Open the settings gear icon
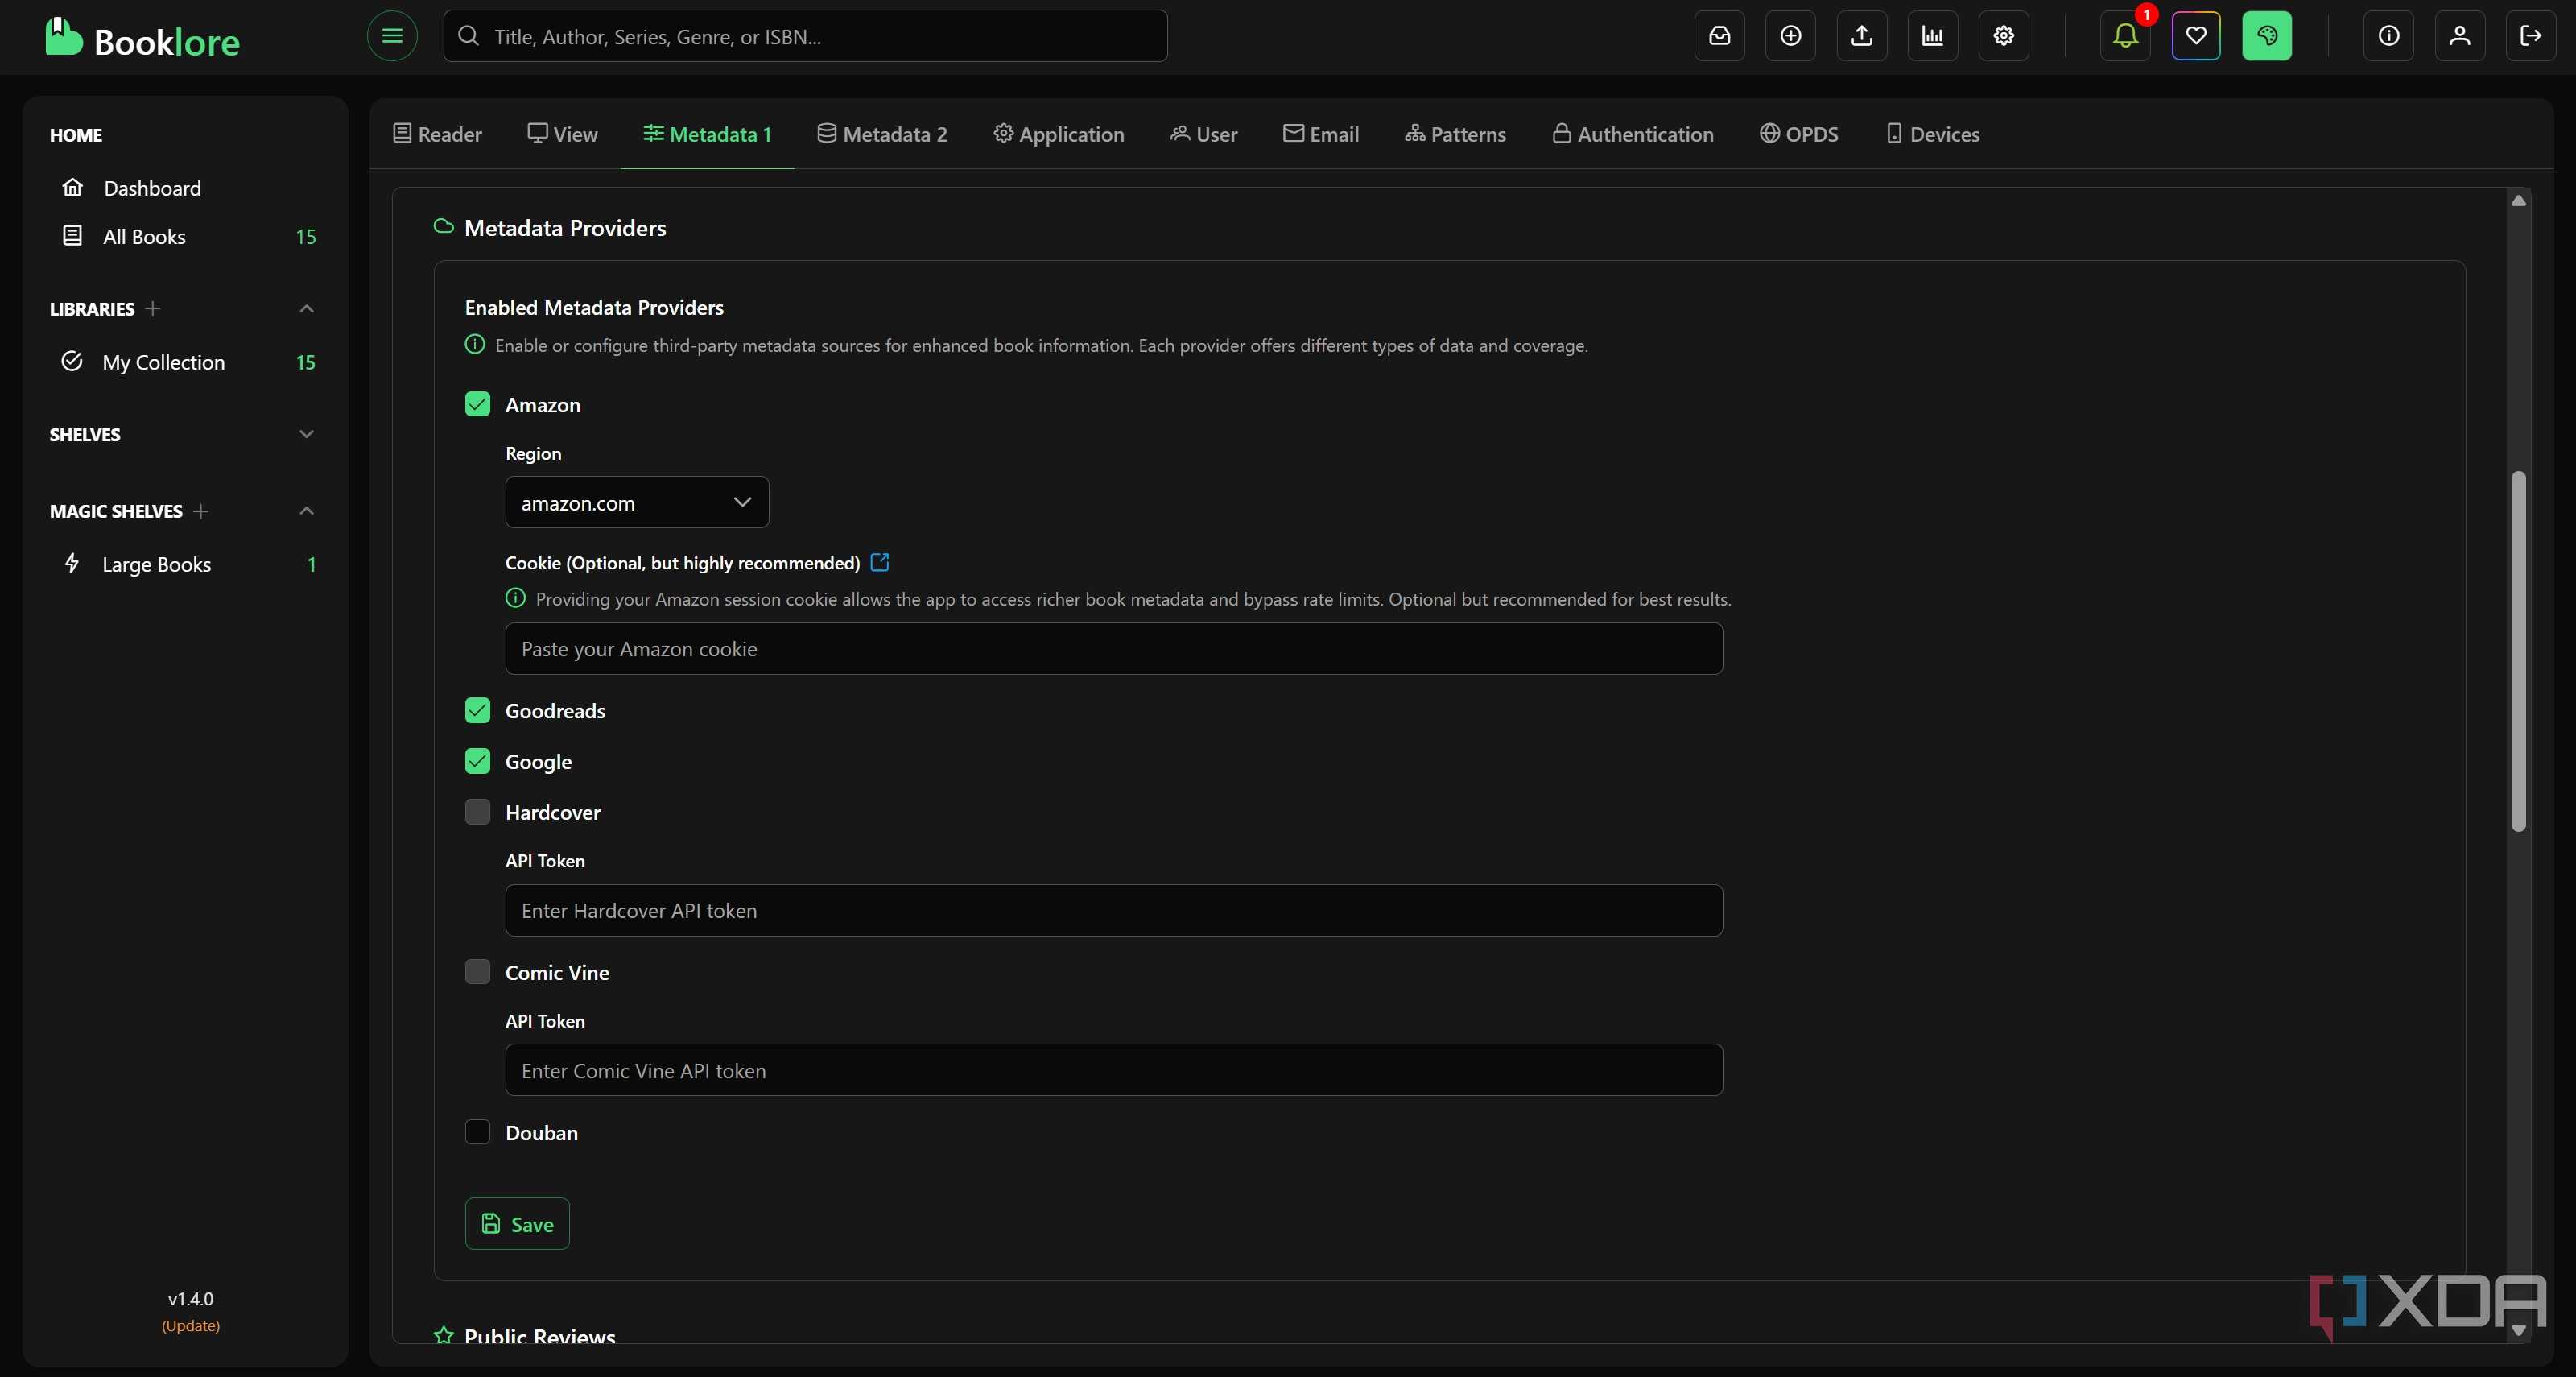Image resolution: width=2576 pixels, height=1377 pixels. [x=2003, y=36]
